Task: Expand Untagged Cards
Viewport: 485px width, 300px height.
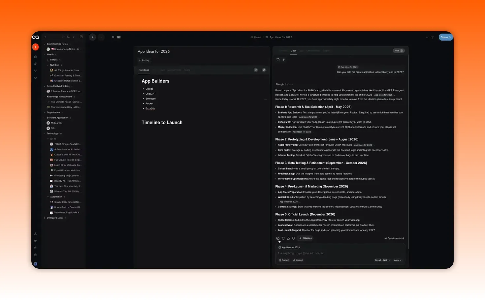Action: (x=45, y=218)
